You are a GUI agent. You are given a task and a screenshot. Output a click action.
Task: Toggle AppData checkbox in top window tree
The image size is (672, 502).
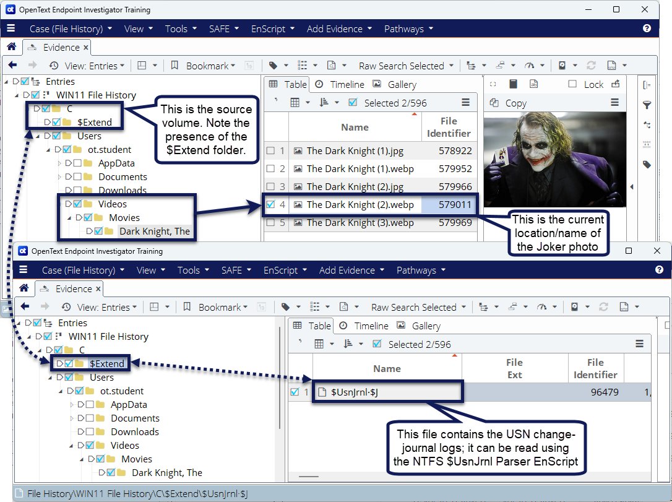[x=77, y=163]
